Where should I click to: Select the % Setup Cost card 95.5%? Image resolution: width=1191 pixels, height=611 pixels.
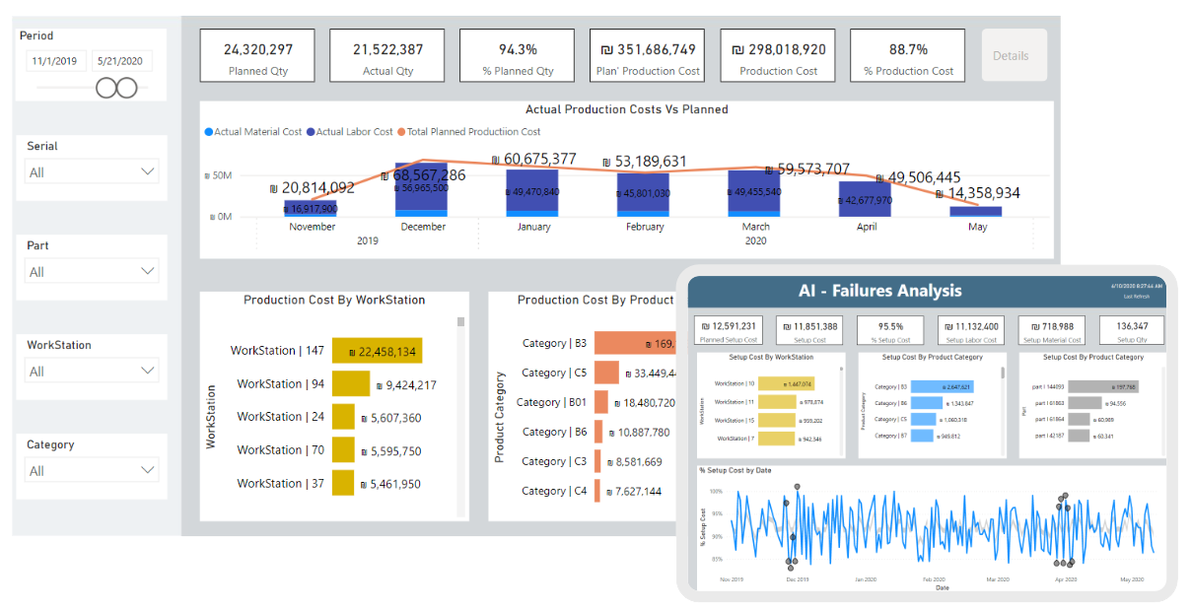click(890, 330)
